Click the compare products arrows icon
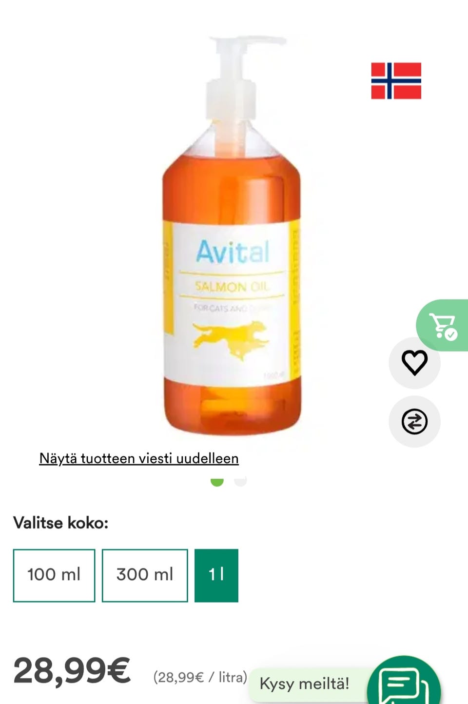 (414, 421)
